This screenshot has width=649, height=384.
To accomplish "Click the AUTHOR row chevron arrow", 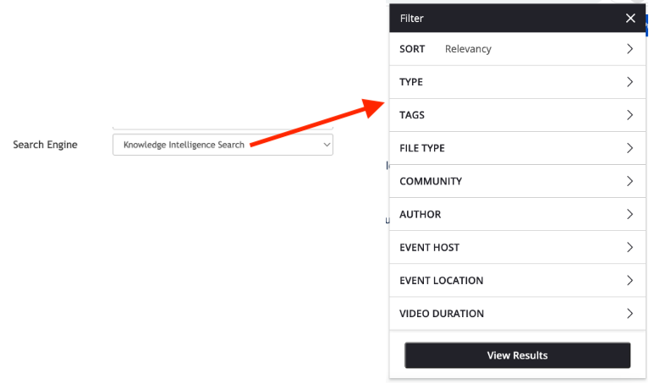I will [x=630, y=214].
